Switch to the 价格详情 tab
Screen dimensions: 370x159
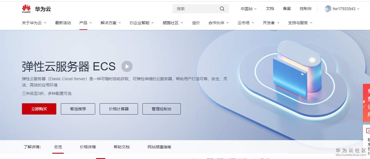point(88,147)
